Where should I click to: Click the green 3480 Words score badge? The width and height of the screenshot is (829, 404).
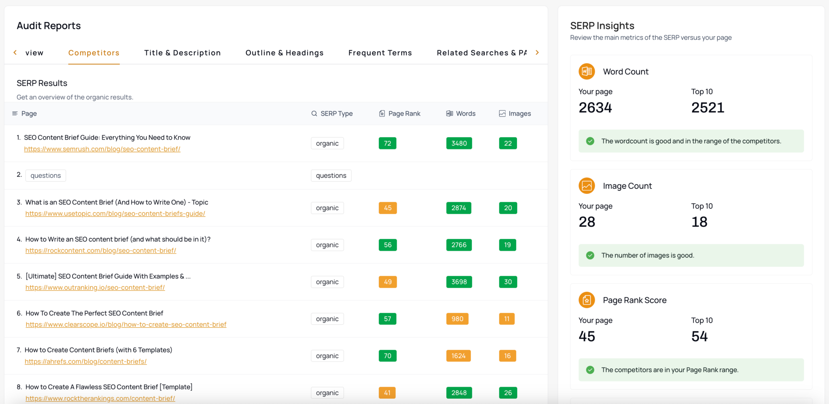(x=459, y=143)
